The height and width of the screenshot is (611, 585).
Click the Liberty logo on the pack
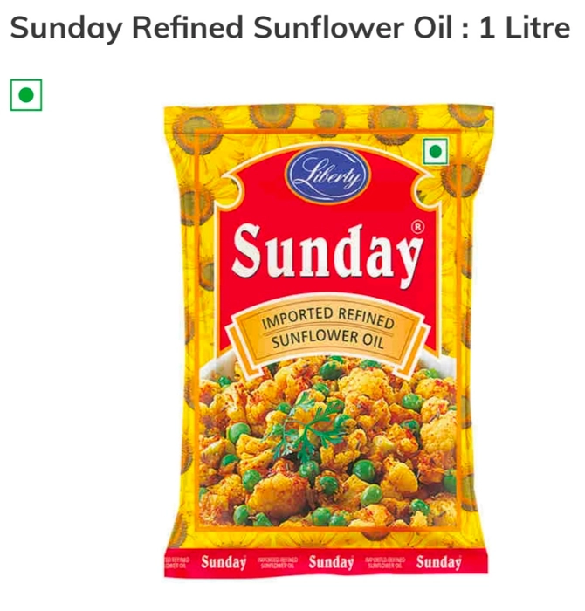tap(327, 175)
